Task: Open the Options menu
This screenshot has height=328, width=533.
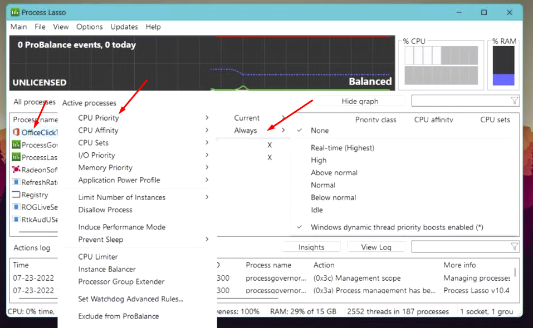Action: [90, 27]
